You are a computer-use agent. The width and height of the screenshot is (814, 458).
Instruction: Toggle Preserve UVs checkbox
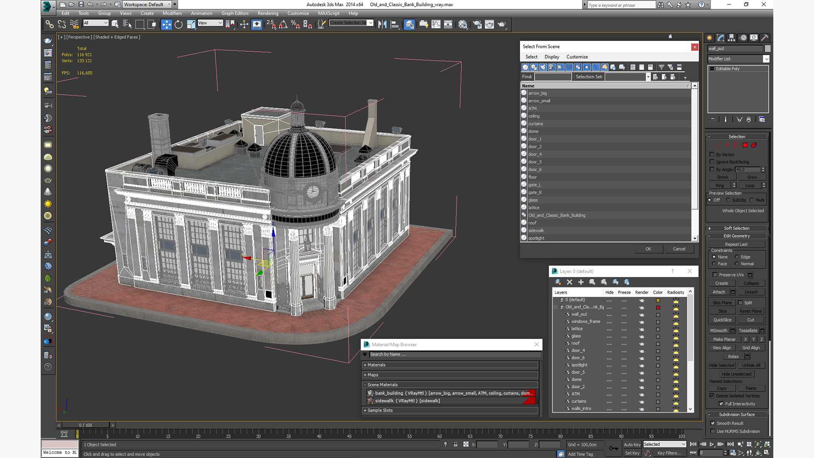click(x=715, y=275)
